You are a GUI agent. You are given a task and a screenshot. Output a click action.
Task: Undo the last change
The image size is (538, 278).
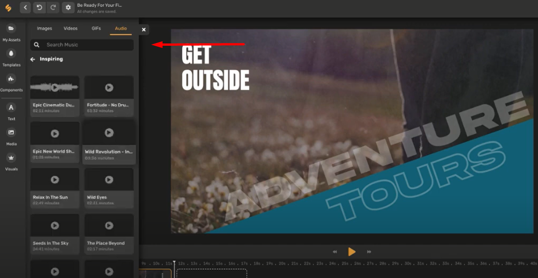coord(39,8)
